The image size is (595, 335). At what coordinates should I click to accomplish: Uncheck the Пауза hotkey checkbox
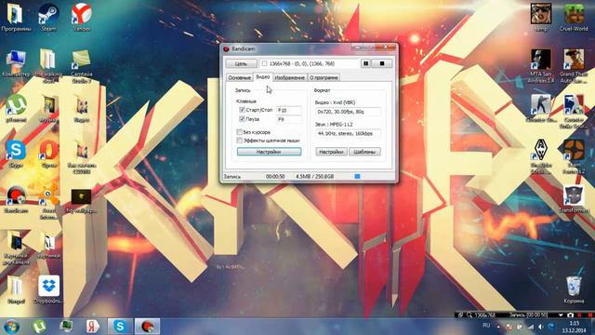[242, 119]
